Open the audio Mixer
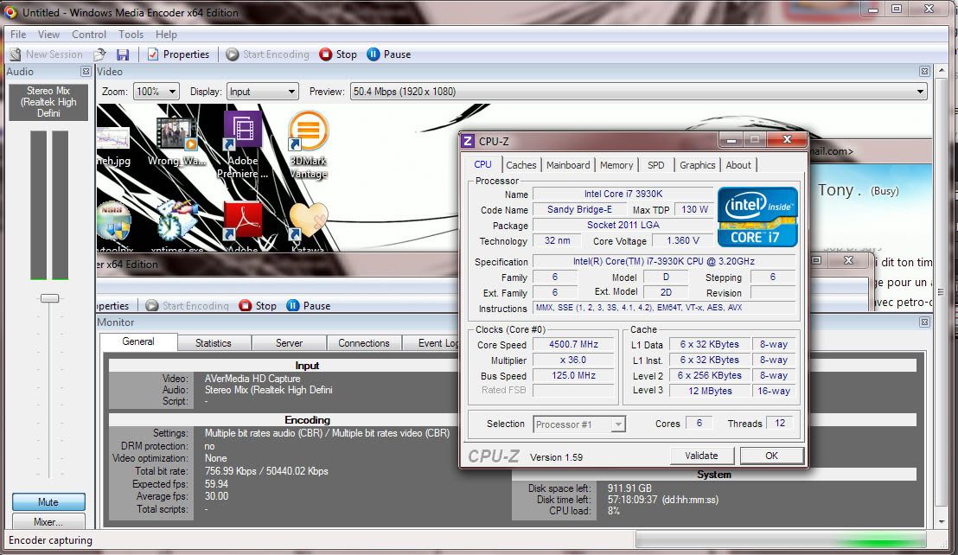The width and height of the screenshot is (958, 555). point(48,522)
